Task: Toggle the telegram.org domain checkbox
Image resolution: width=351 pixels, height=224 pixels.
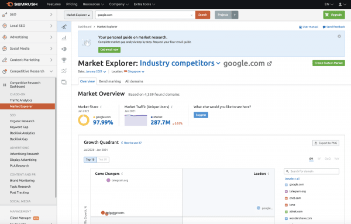Action: [286, 191]
